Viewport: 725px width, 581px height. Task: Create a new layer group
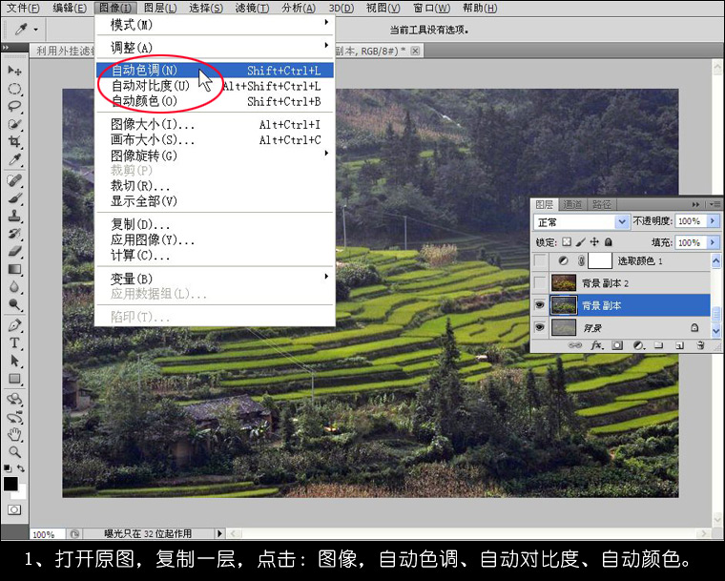(659, 345)
